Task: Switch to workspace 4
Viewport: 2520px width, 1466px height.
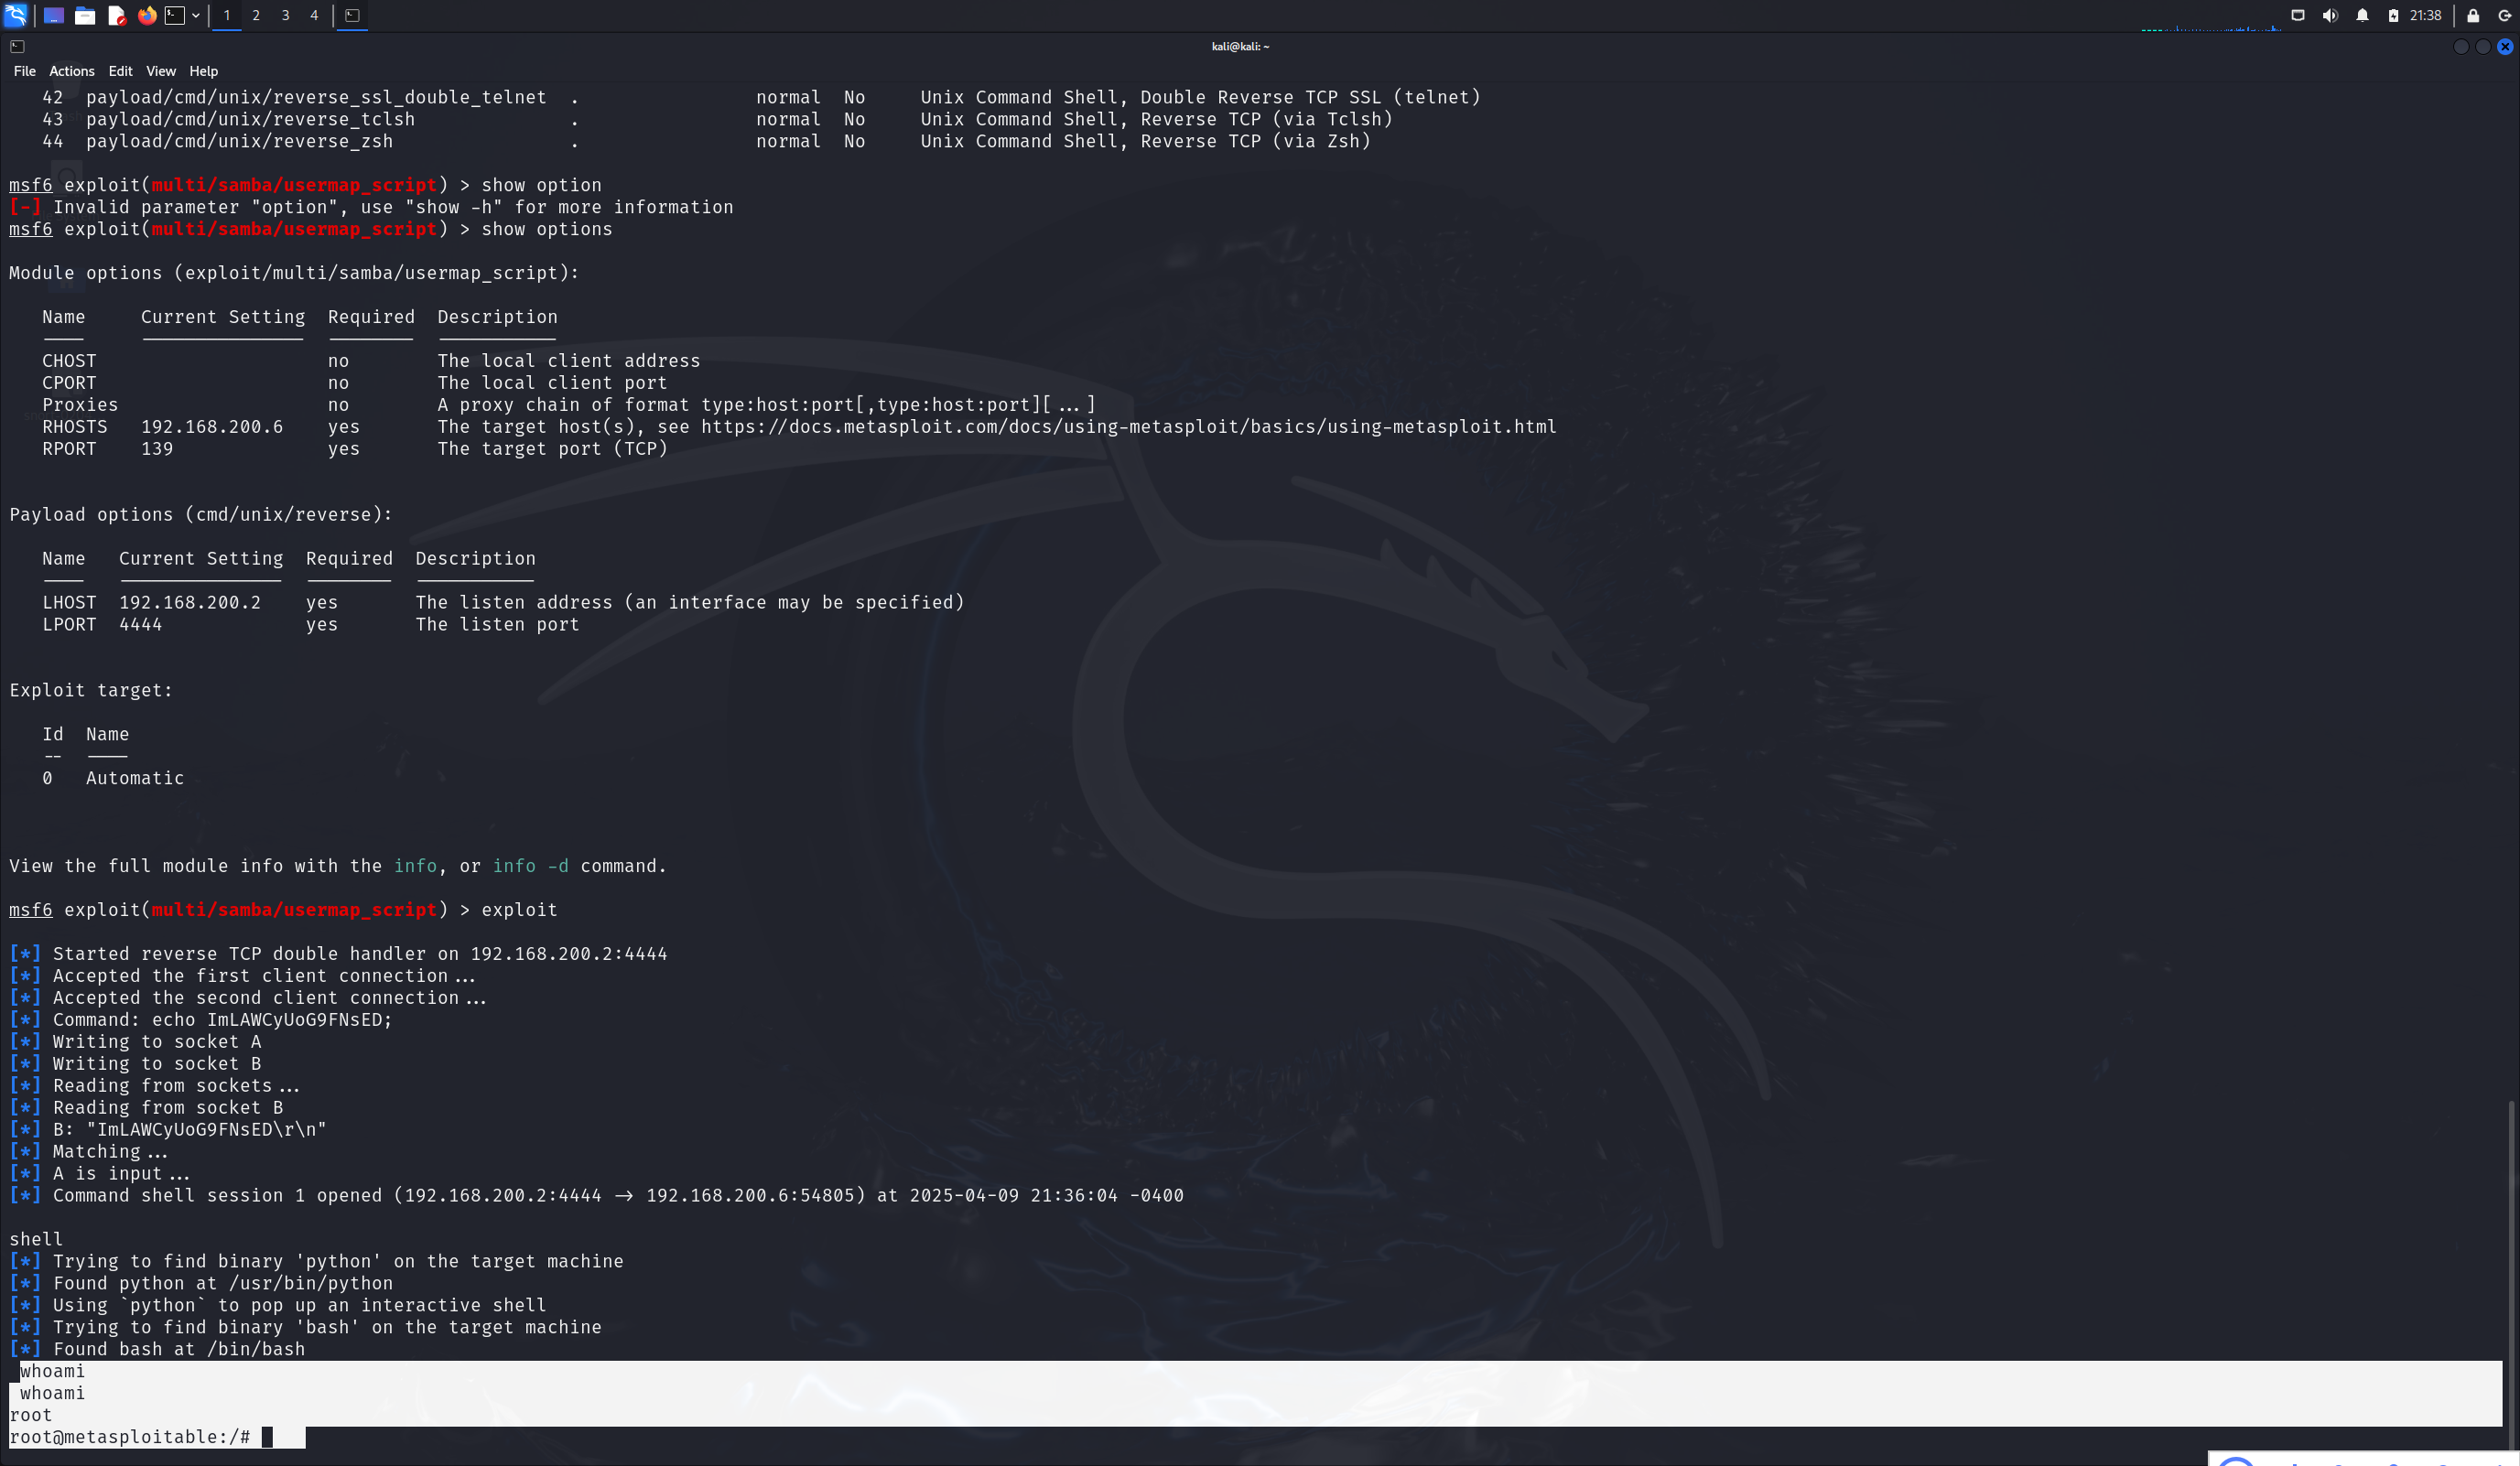Action: pos(314,15)
